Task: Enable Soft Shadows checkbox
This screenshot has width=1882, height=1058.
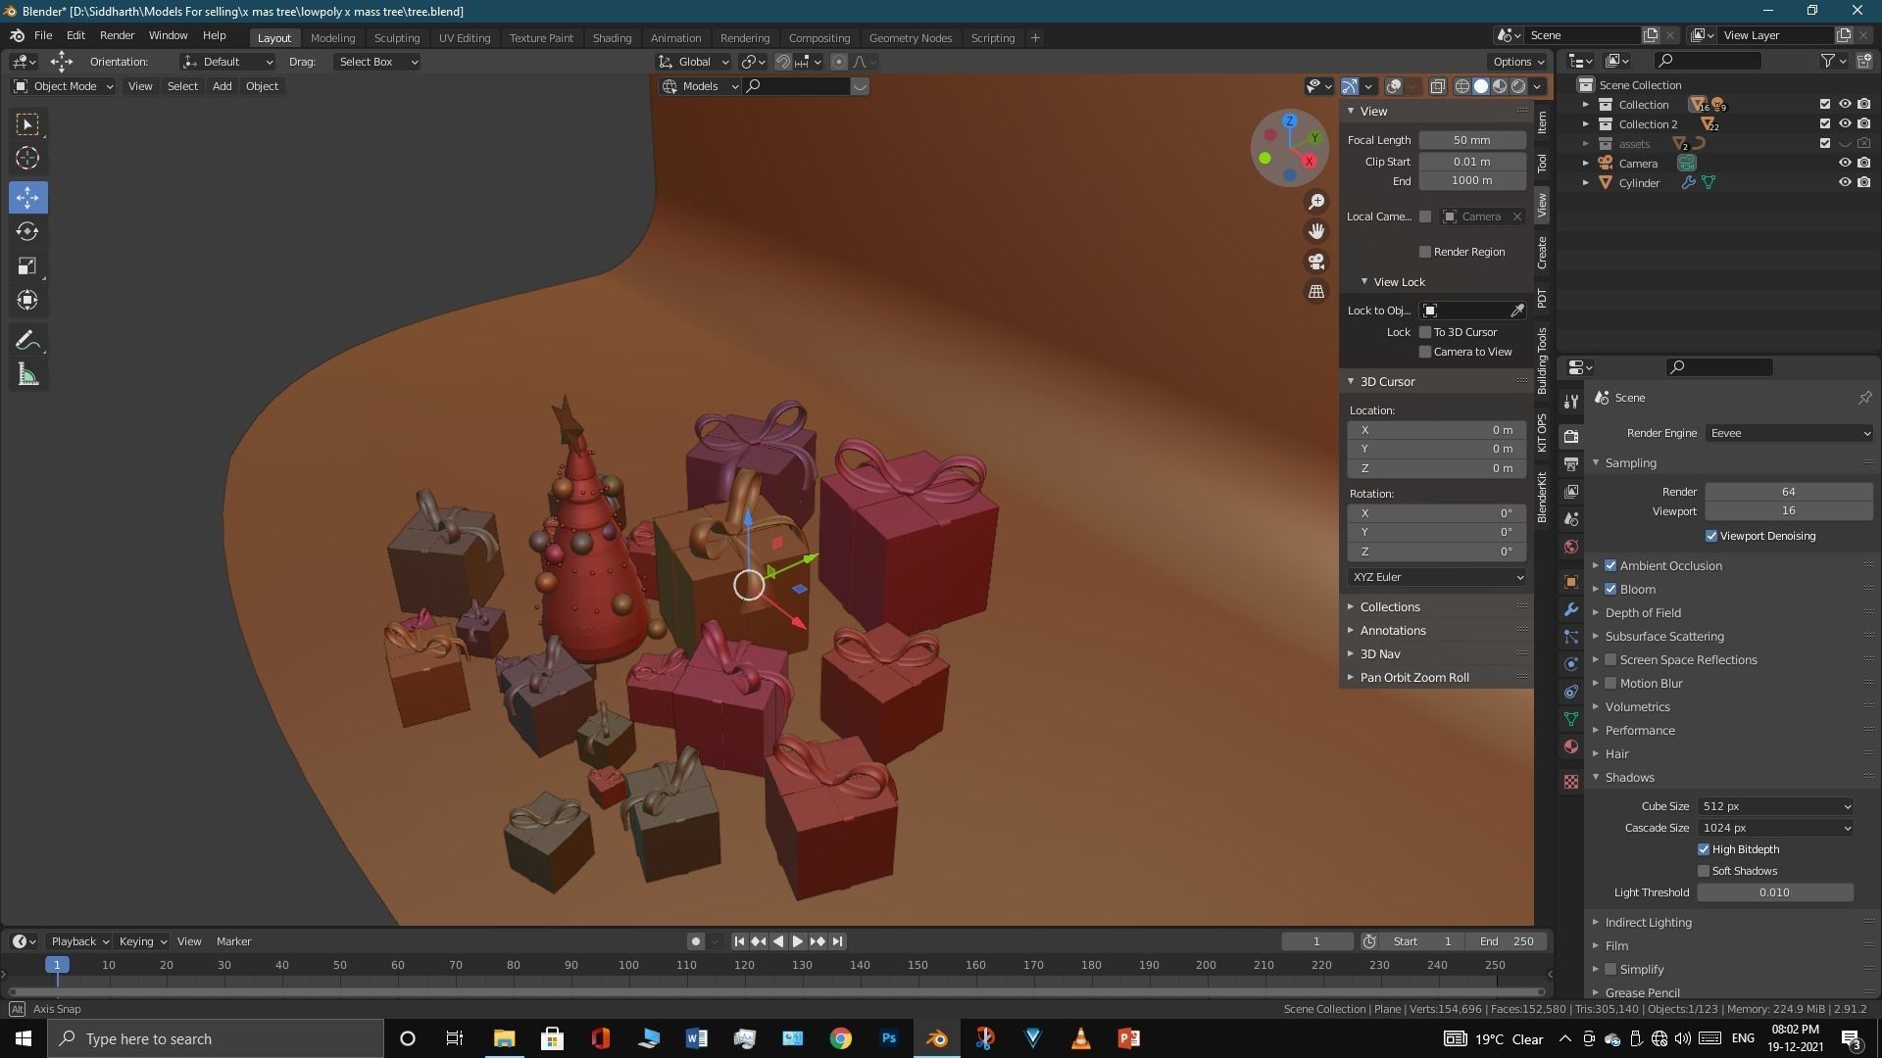Action: 1704,871
